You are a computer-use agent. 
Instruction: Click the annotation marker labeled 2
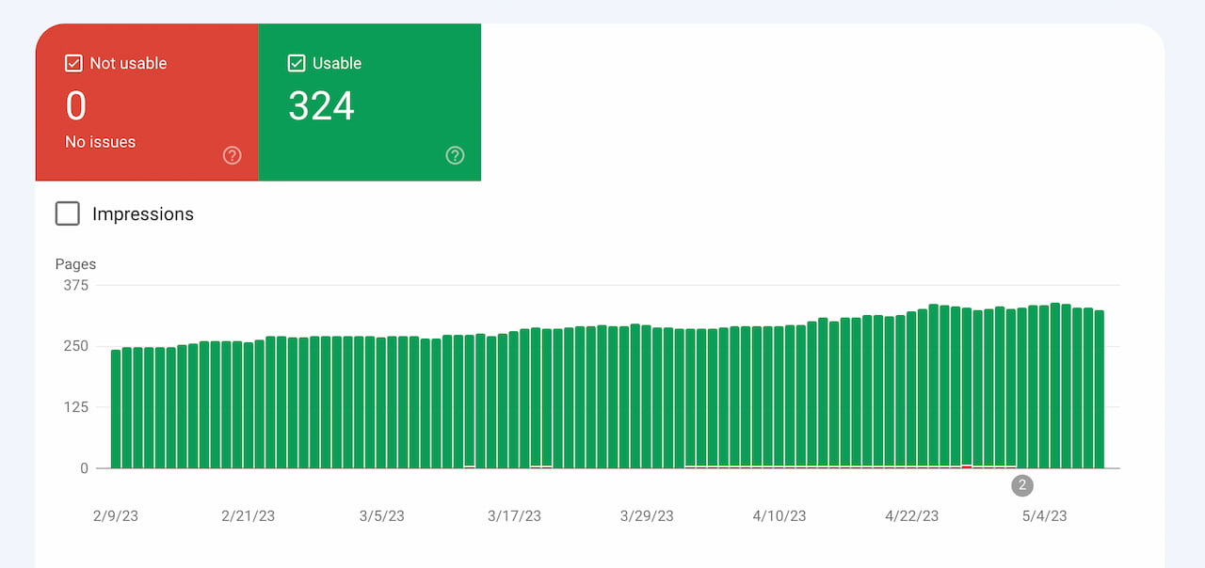[1022, 485]
